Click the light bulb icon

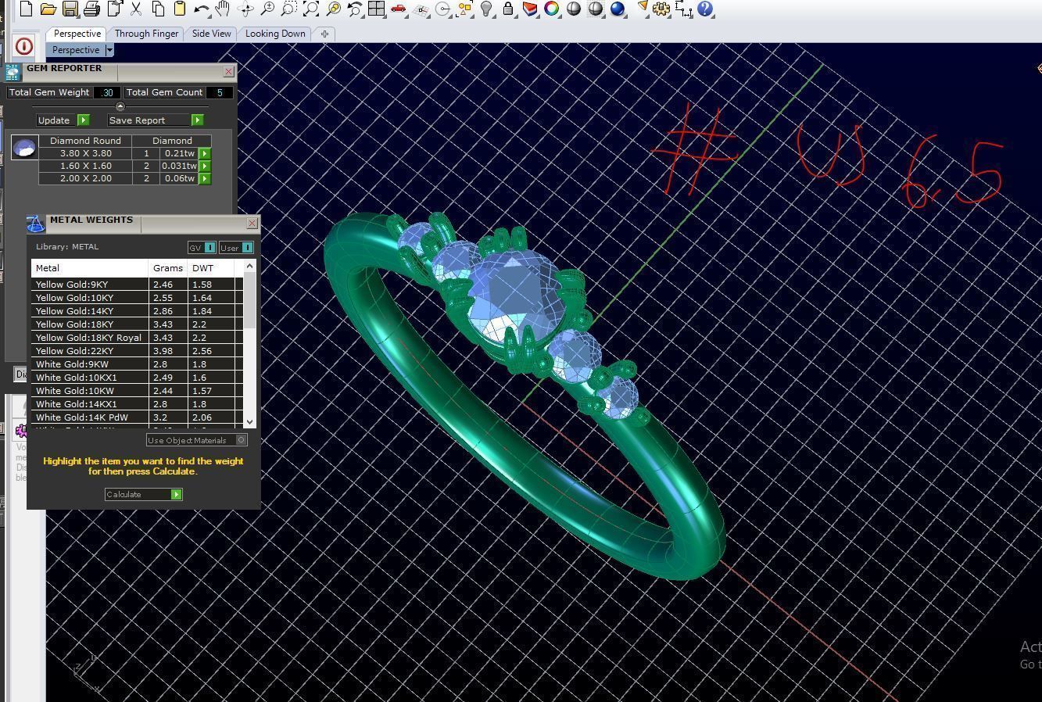486,9
